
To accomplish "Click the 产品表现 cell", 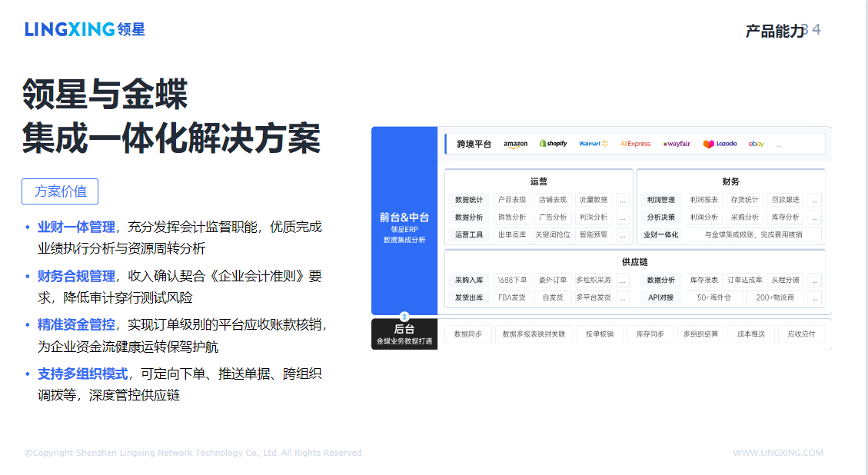I will 512,200.
